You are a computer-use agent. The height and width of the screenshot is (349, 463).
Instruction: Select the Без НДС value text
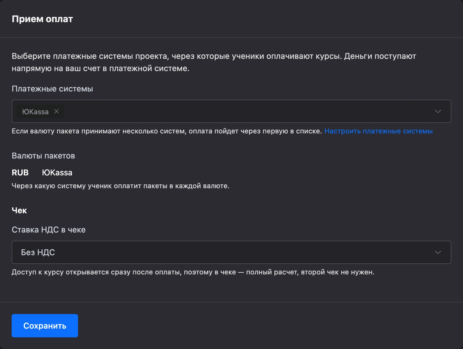tap(38, 252)
